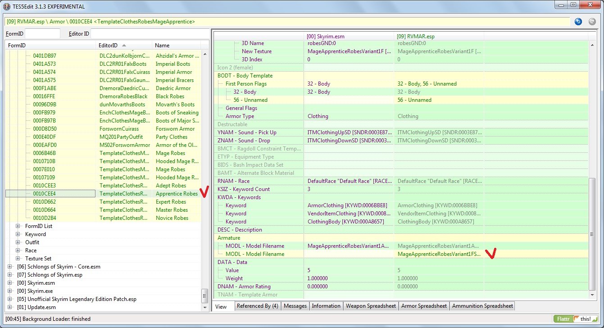The image size is (604, 328).
Task: Select the 00096D9B Movarth's Boots record
Action: (103, 105)
